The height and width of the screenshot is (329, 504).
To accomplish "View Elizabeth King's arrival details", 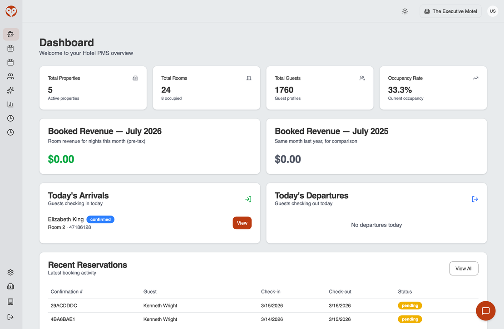I will click(242, 223).
